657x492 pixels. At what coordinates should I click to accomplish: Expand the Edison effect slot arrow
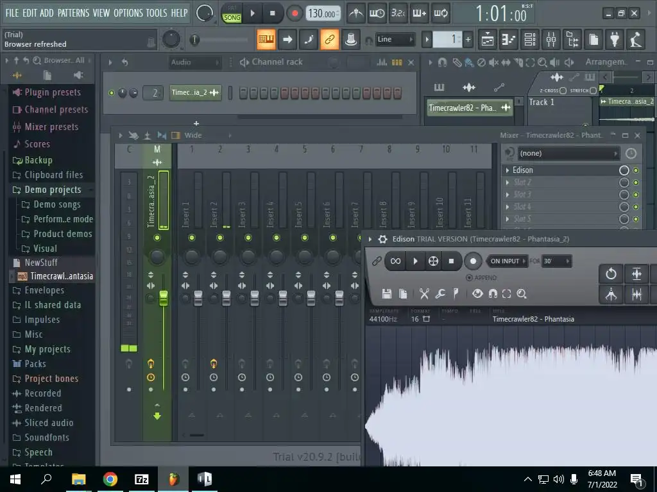508,170
